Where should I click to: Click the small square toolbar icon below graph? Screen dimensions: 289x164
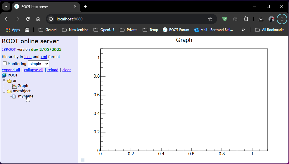pos(83,160)
